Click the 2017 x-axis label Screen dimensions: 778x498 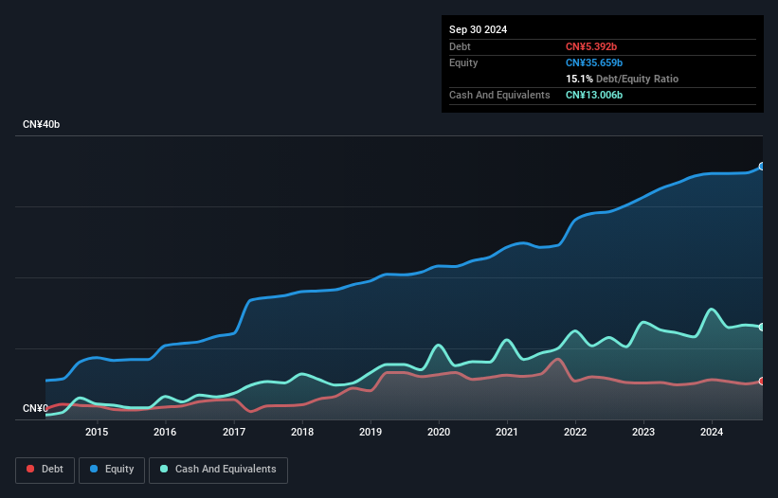234,432
